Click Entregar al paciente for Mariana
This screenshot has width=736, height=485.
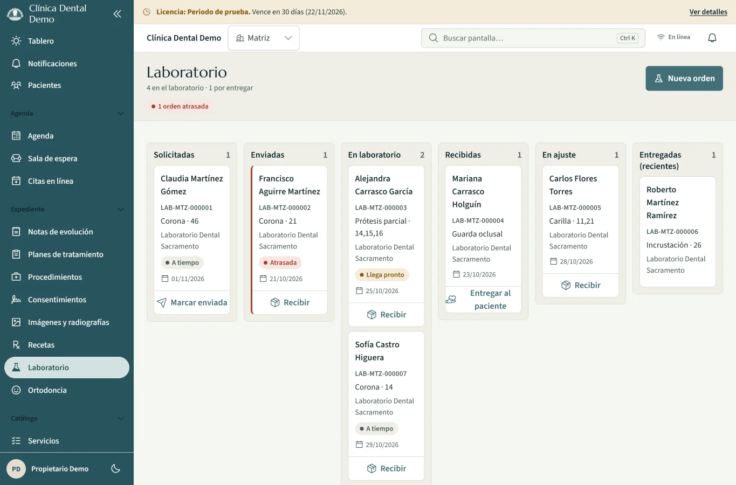coord(483,300)
